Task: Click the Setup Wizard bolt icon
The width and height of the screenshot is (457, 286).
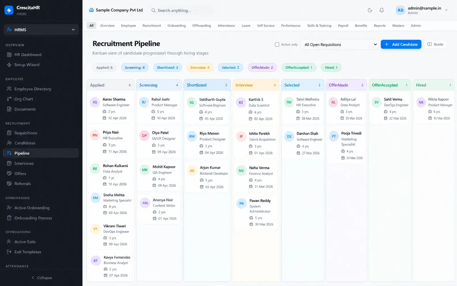Action: (9, 65)
